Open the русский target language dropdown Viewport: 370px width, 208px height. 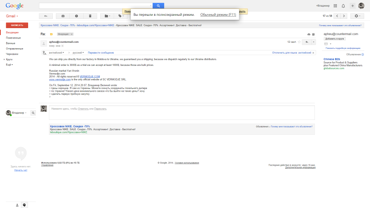point(78,52)
